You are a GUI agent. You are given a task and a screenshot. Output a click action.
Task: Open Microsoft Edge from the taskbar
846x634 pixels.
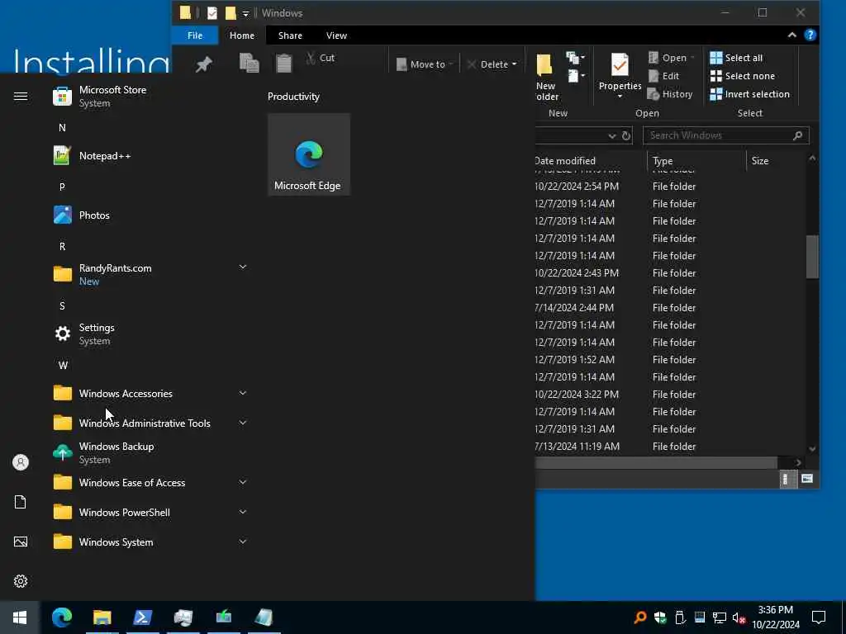click(61, 617)
